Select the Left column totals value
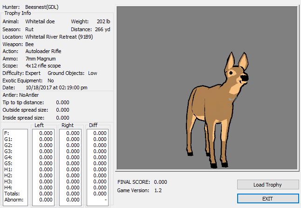 [x=46, y=193]
